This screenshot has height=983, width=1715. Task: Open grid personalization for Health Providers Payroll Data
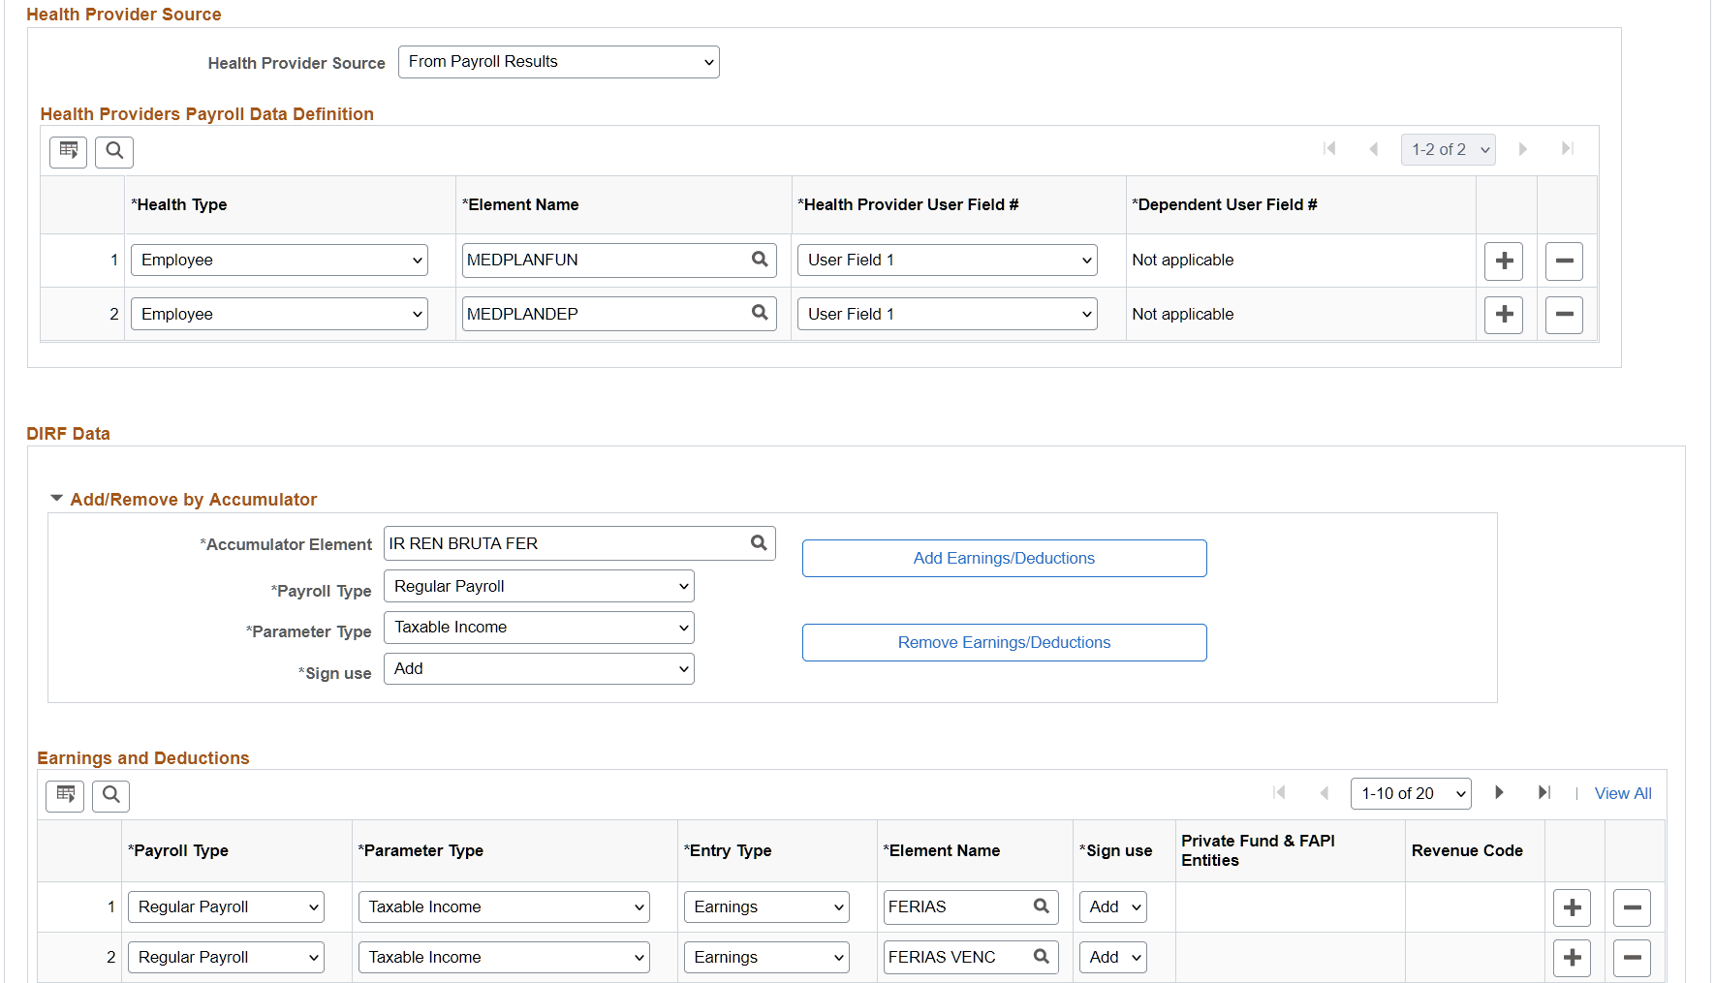pos(68,151)
